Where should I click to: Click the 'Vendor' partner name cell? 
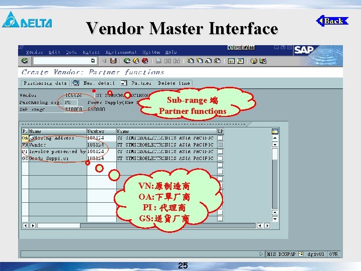[58, 145]
